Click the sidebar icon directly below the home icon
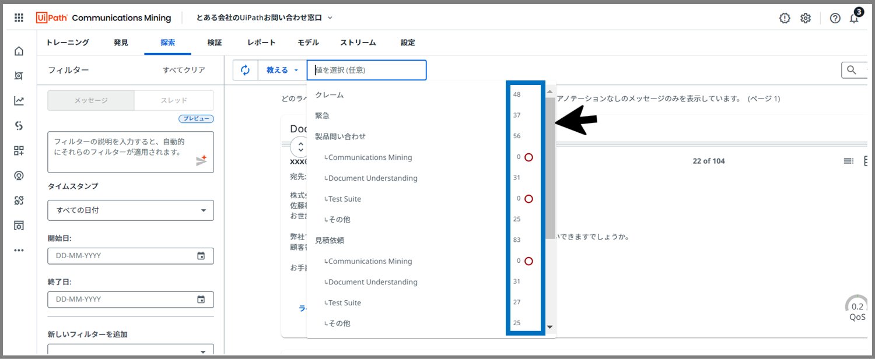875x359 pixels. coord(19,76)
